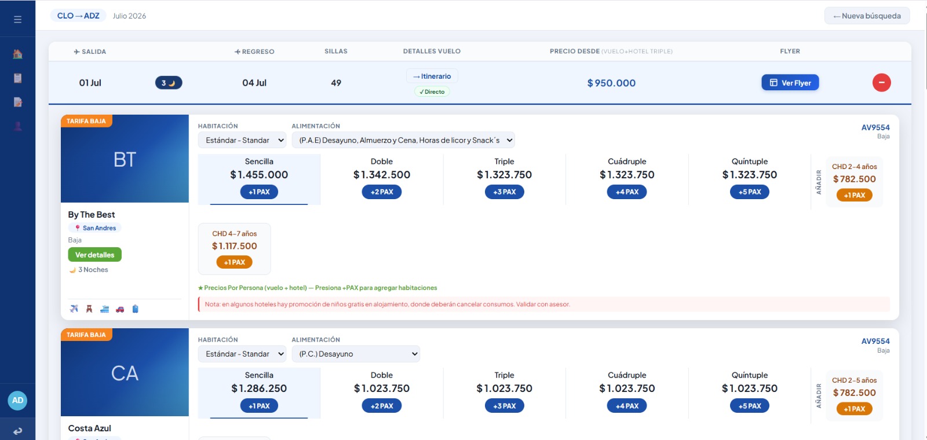The width and height of the screenshot is (927, 440).
Task: Click the AV9554 code on By The Best card
Action: pyautogui.click(x=875, y=127)
